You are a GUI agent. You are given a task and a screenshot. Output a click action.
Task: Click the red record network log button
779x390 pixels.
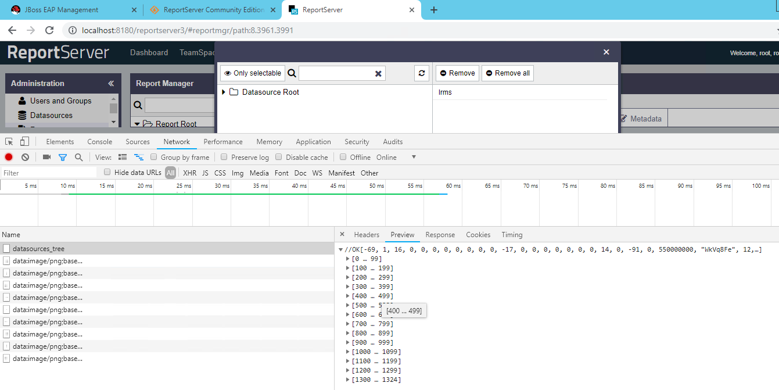pyautogui.click(x=9, y=157)
